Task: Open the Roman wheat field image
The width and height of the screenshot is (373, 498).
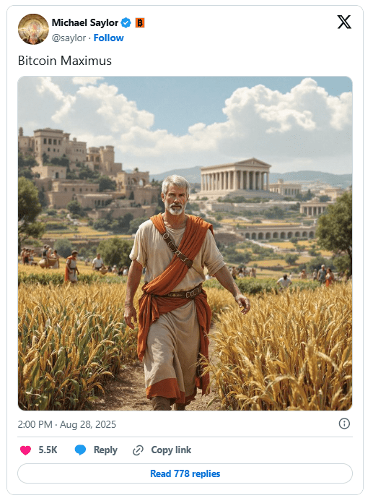Action: [x=185, y=244]
